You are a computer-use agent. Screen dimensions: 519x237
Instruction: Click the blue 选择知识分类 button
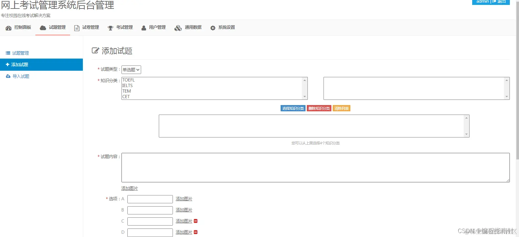[x=293, y=108]
